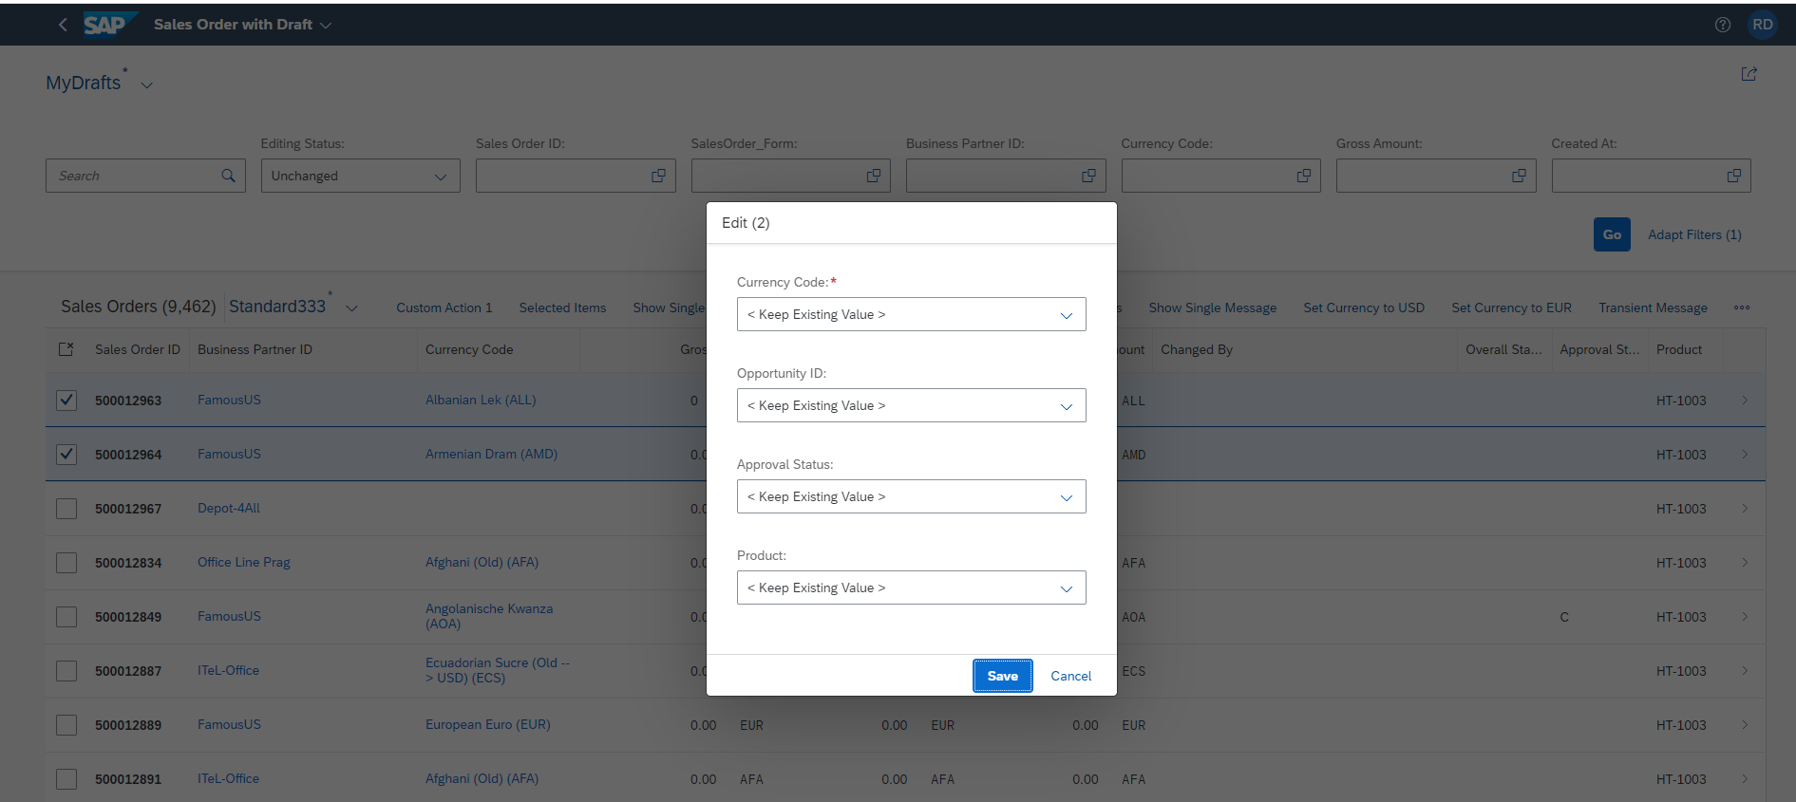Click the Changed By column header

(1197, 349)
